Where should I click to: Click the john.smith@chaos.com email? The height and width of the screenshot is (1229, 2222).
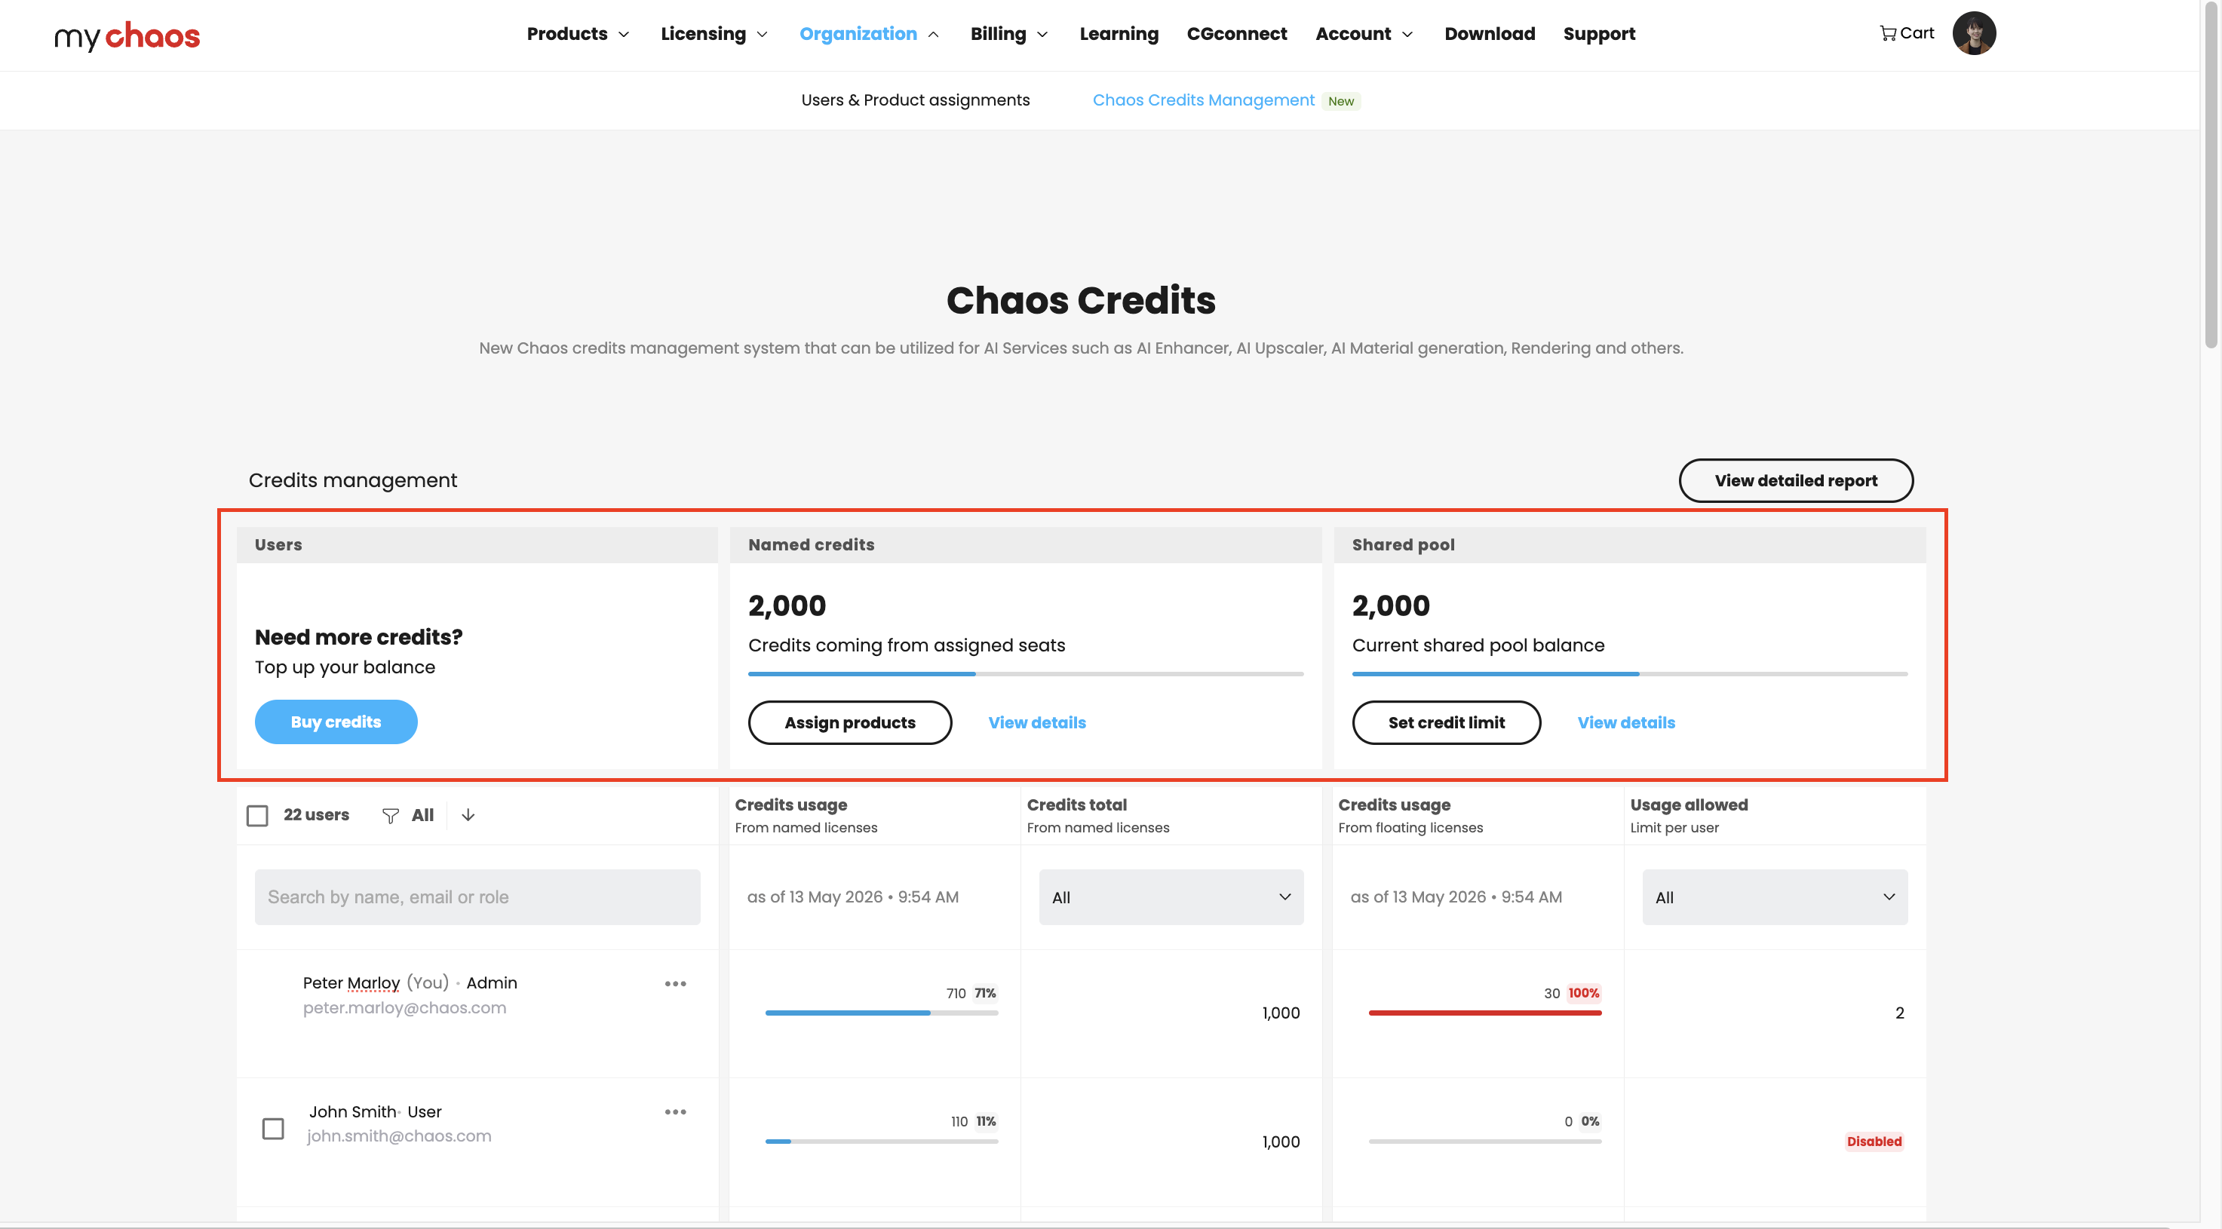[x=398, y=1136]
